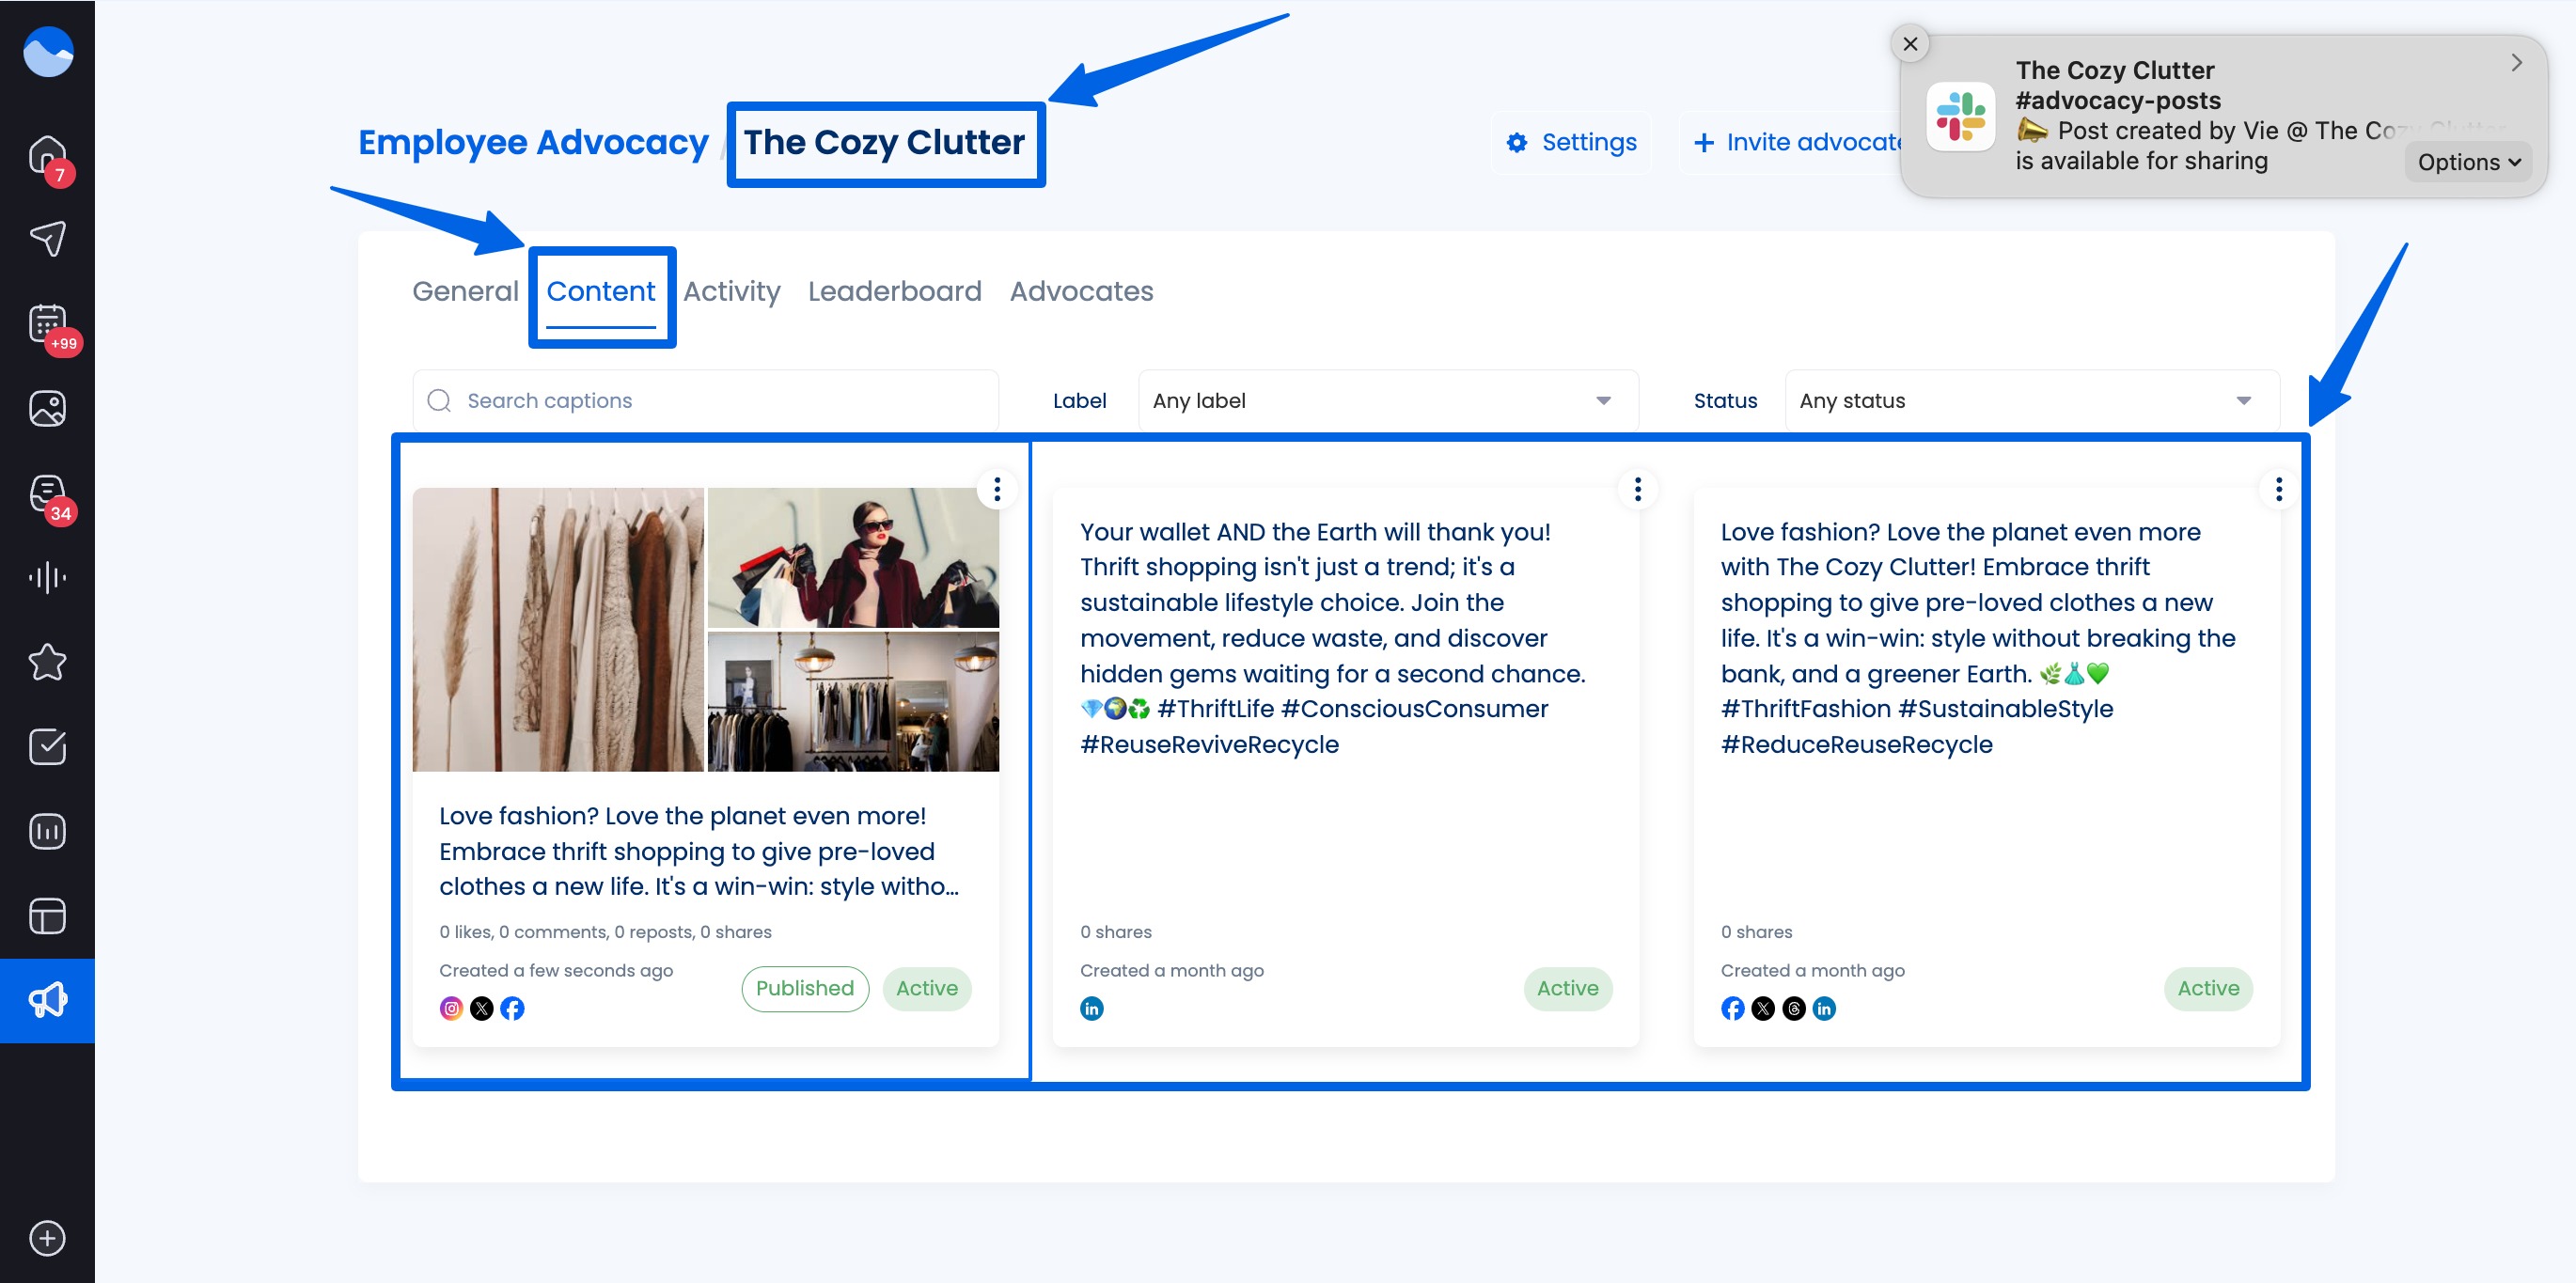Open the Inbox with 34 notifications

(47, 492)
